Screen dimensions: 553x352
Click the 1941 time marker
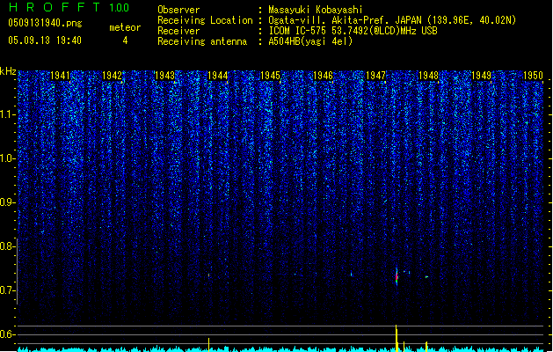pos(60,76)
